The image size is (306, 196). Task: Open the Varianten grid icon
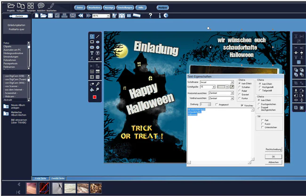[x=31, y=6]
